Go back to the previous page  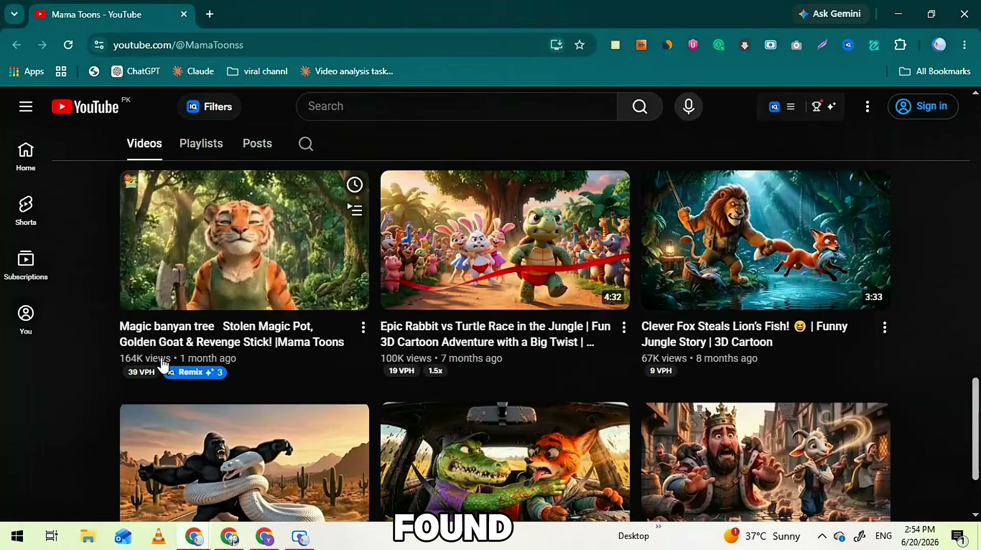coord(16,45)
